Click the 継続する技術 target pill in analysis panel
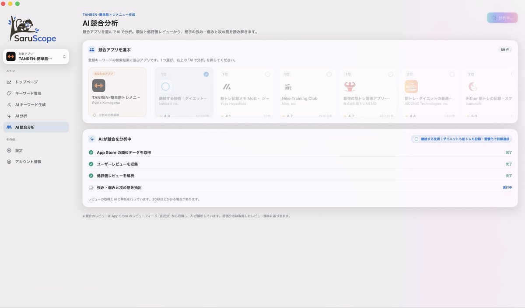 pyautogui.click(x=461, y=139)
